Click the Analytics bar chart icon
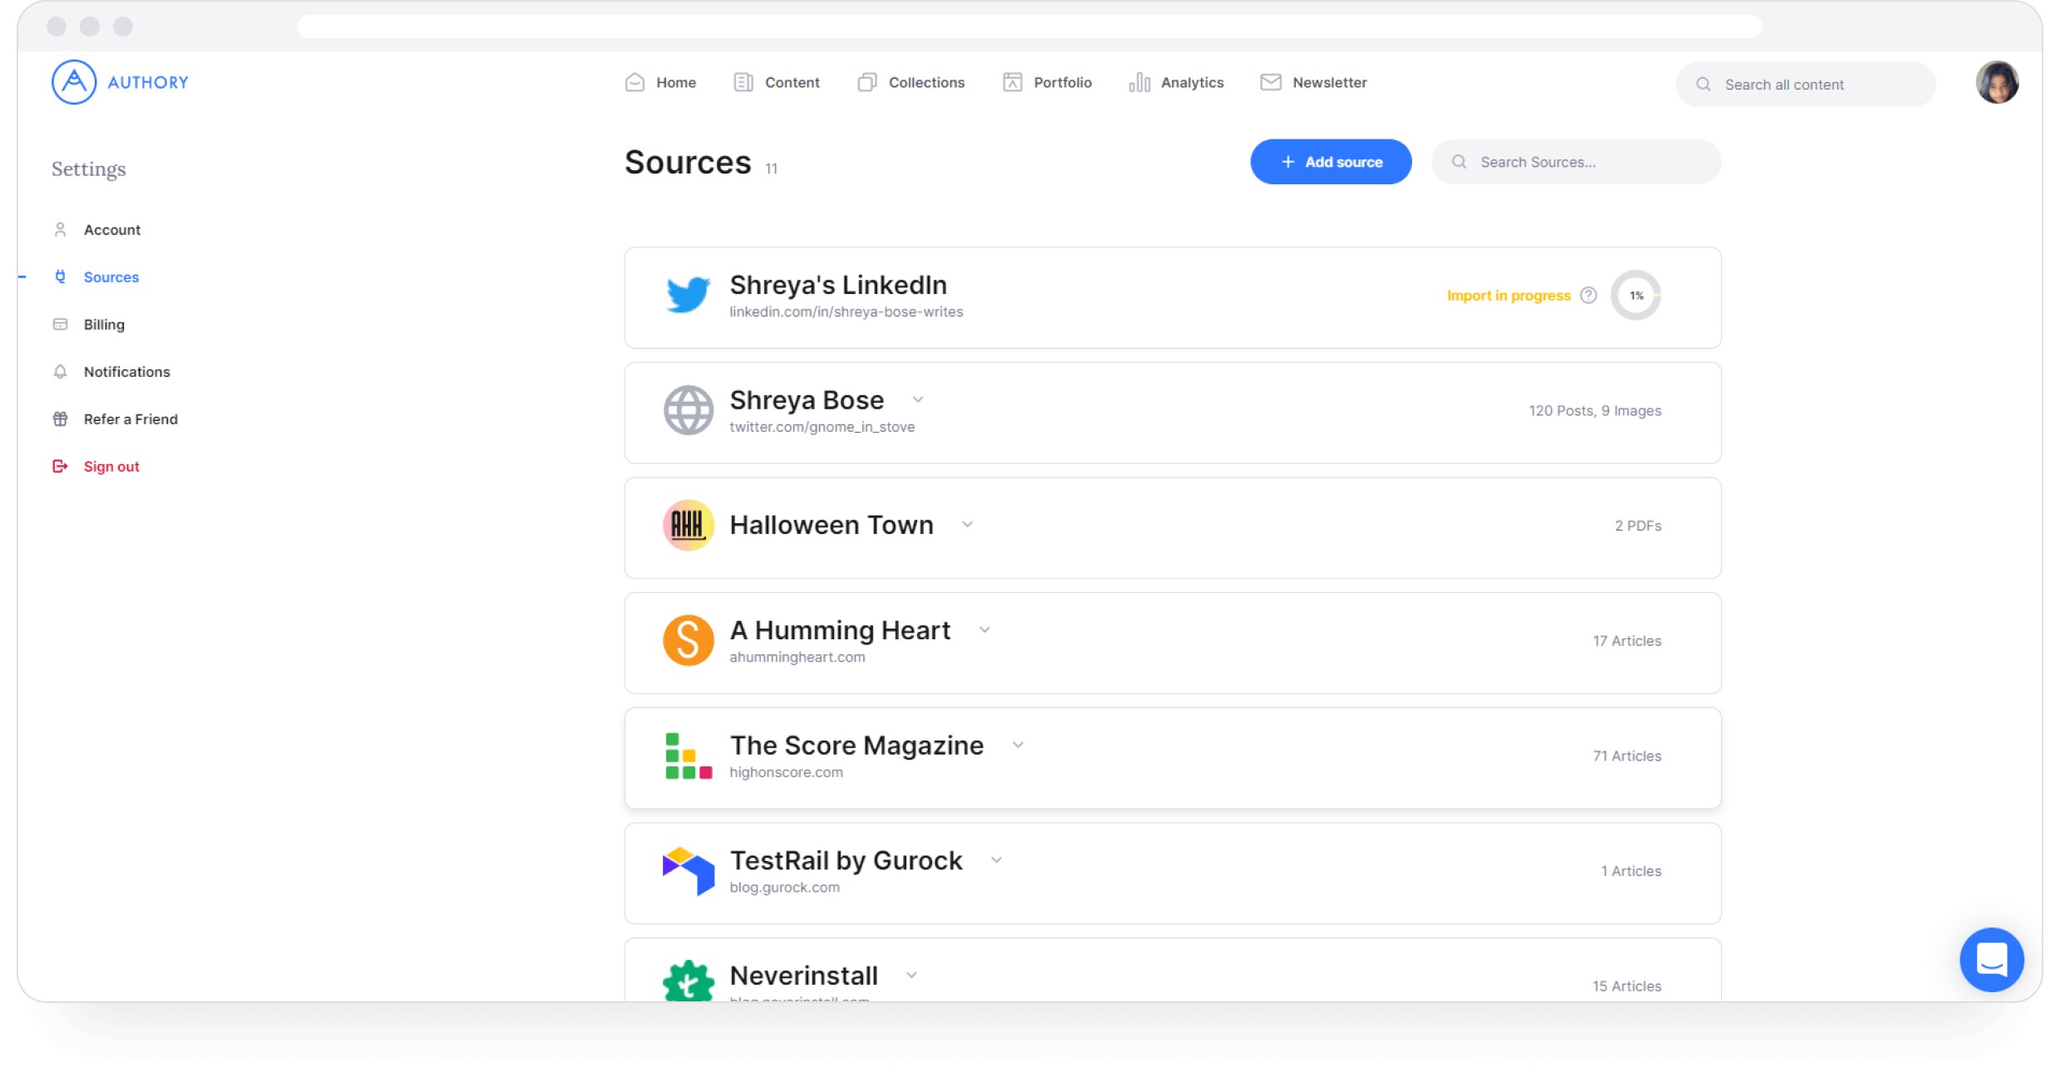Viewport: 2060px width, 1086px height. coord(1140,82)
